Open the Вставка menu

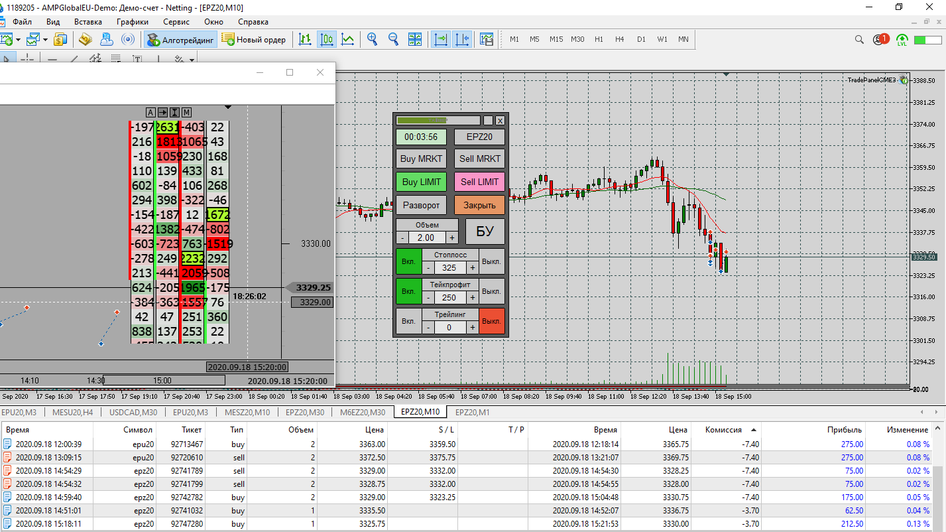click(x=88, y=22)
